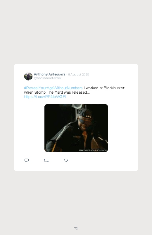The height and width of the screenshot is (235, 152).
Task: Click the word Blockbuster in the tweet
Action: click(114, 88)
